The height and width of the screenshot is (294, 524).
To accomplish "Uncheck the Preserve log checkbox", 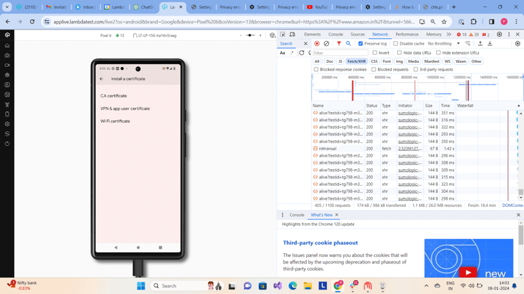I will [361, 44].
